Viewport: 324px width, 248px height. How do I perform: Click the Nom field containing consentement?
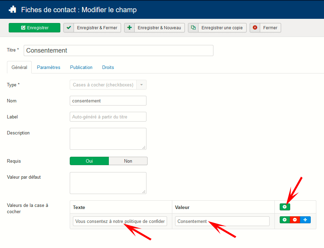[x=108, y=101]
